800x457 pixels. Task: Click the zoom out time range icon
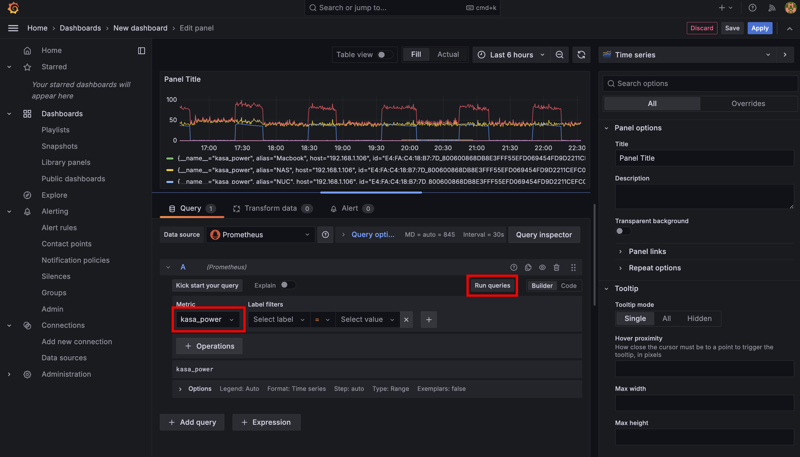coord(559,55)
